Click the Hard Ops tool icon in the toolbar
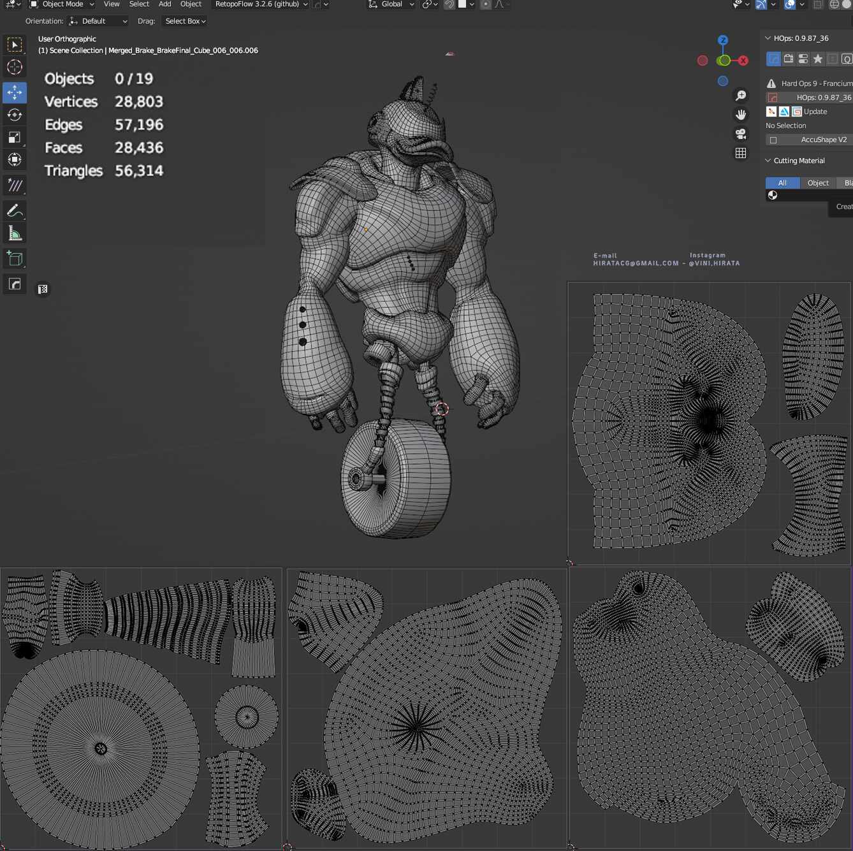 coord(15,284)
